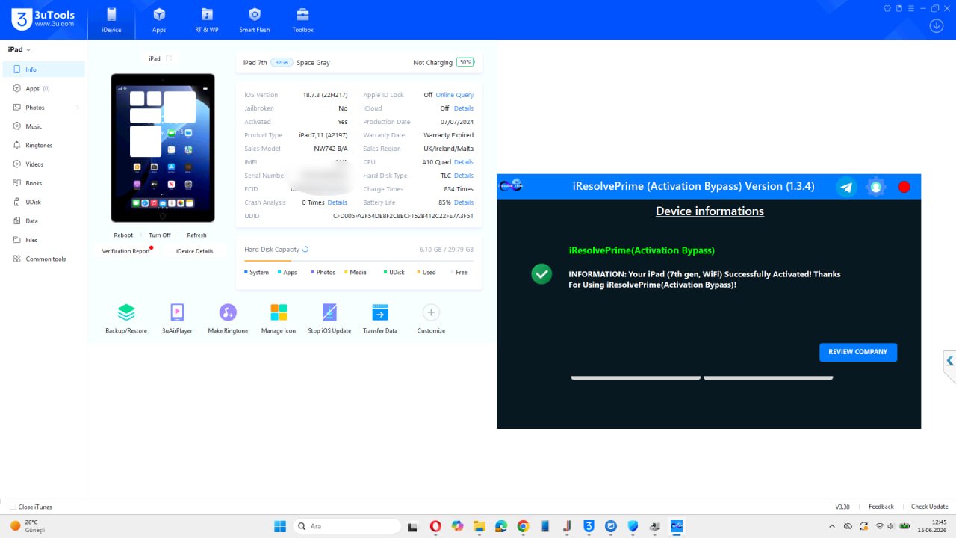Click the Customize plus icon
Viewport: 956px width, 538px height.
pos(431,312)
